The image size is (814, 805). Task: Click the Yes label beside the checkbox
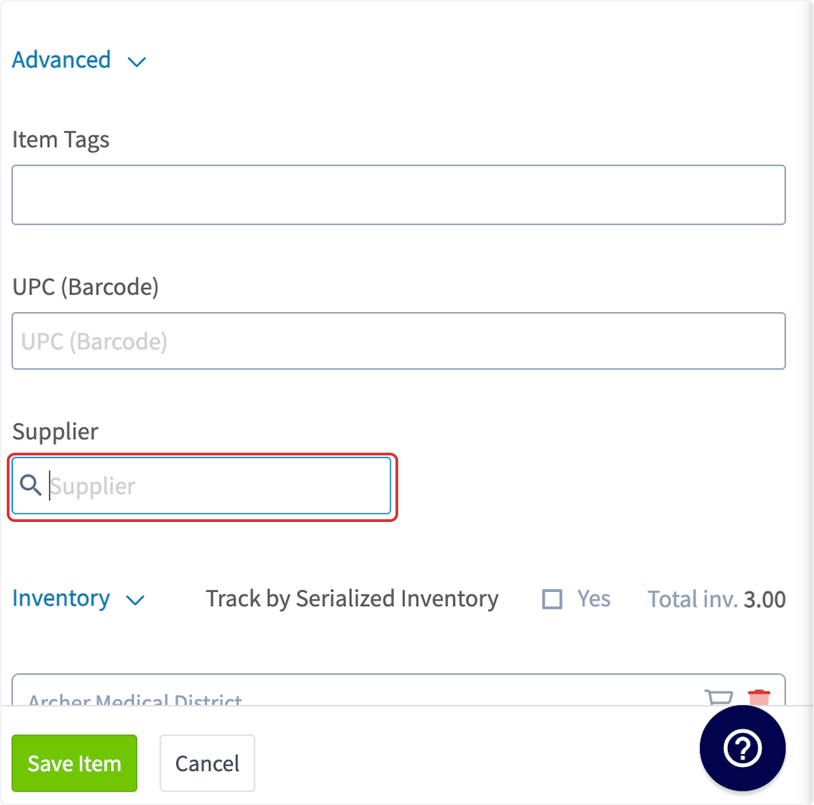click(x=594, y=599)
